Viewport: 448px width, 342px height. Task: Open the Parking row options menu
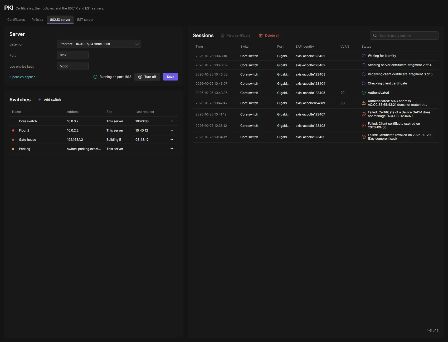(x=171, y=149)
